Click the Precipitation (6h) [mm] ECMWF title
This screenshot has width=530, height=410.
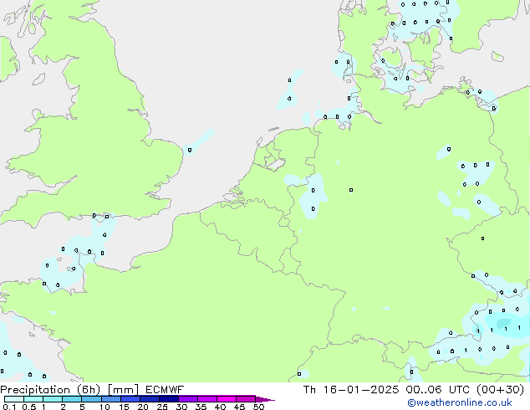click(x=92, y=389)
